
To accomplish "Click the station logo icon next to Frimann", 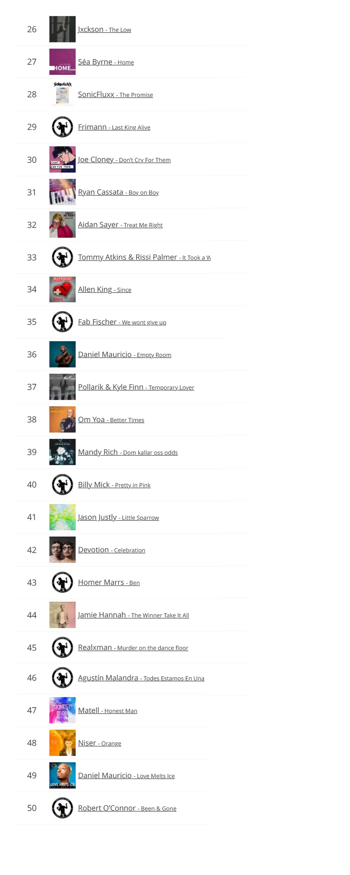I will tap(62, 127).
